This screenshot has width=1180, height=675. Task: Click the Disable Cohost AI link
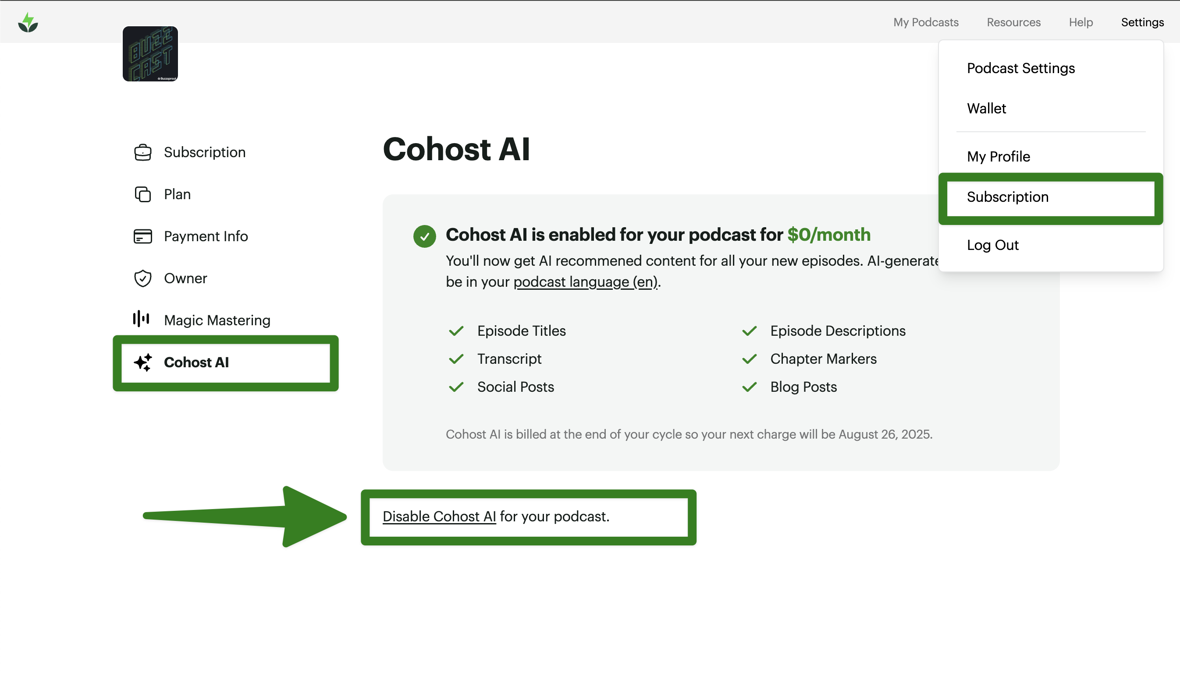[439, 517]
